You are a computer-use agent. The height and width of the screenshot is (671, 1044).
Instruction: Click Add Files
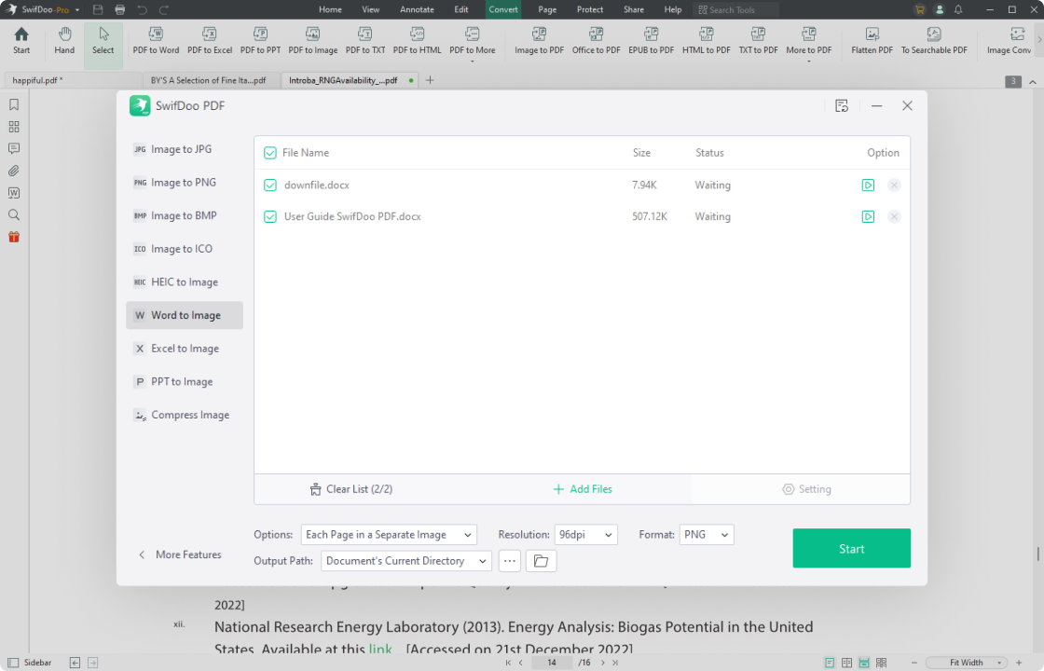point(582,489)
